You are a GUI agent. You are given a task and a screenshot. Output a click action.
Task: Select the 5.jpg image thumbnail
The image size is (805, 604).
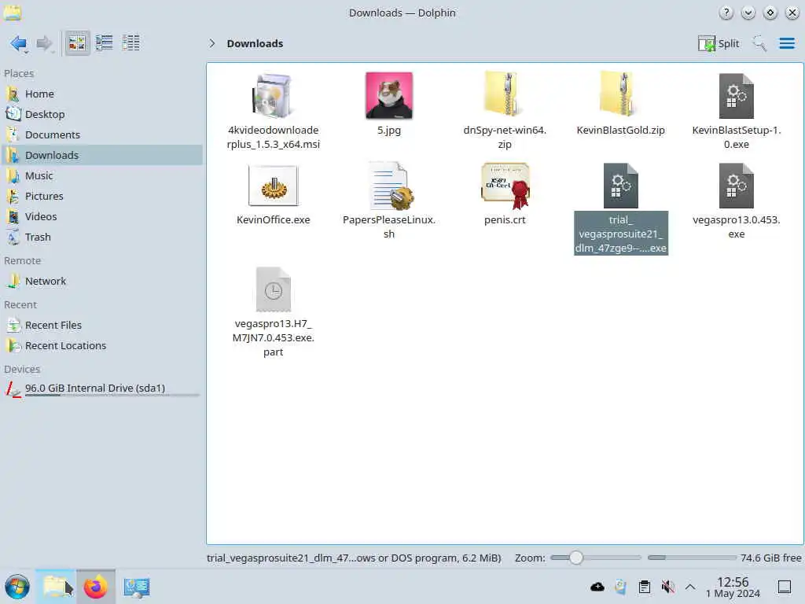click(388, 95)
